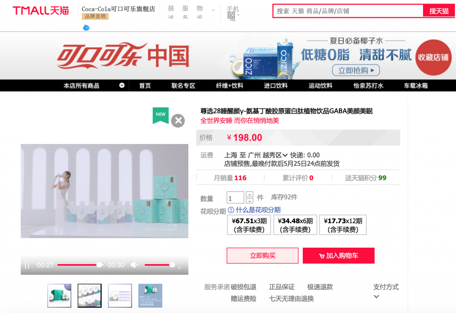
Task: Click the 赠运费险 service promise
Action: coord(244,298)
